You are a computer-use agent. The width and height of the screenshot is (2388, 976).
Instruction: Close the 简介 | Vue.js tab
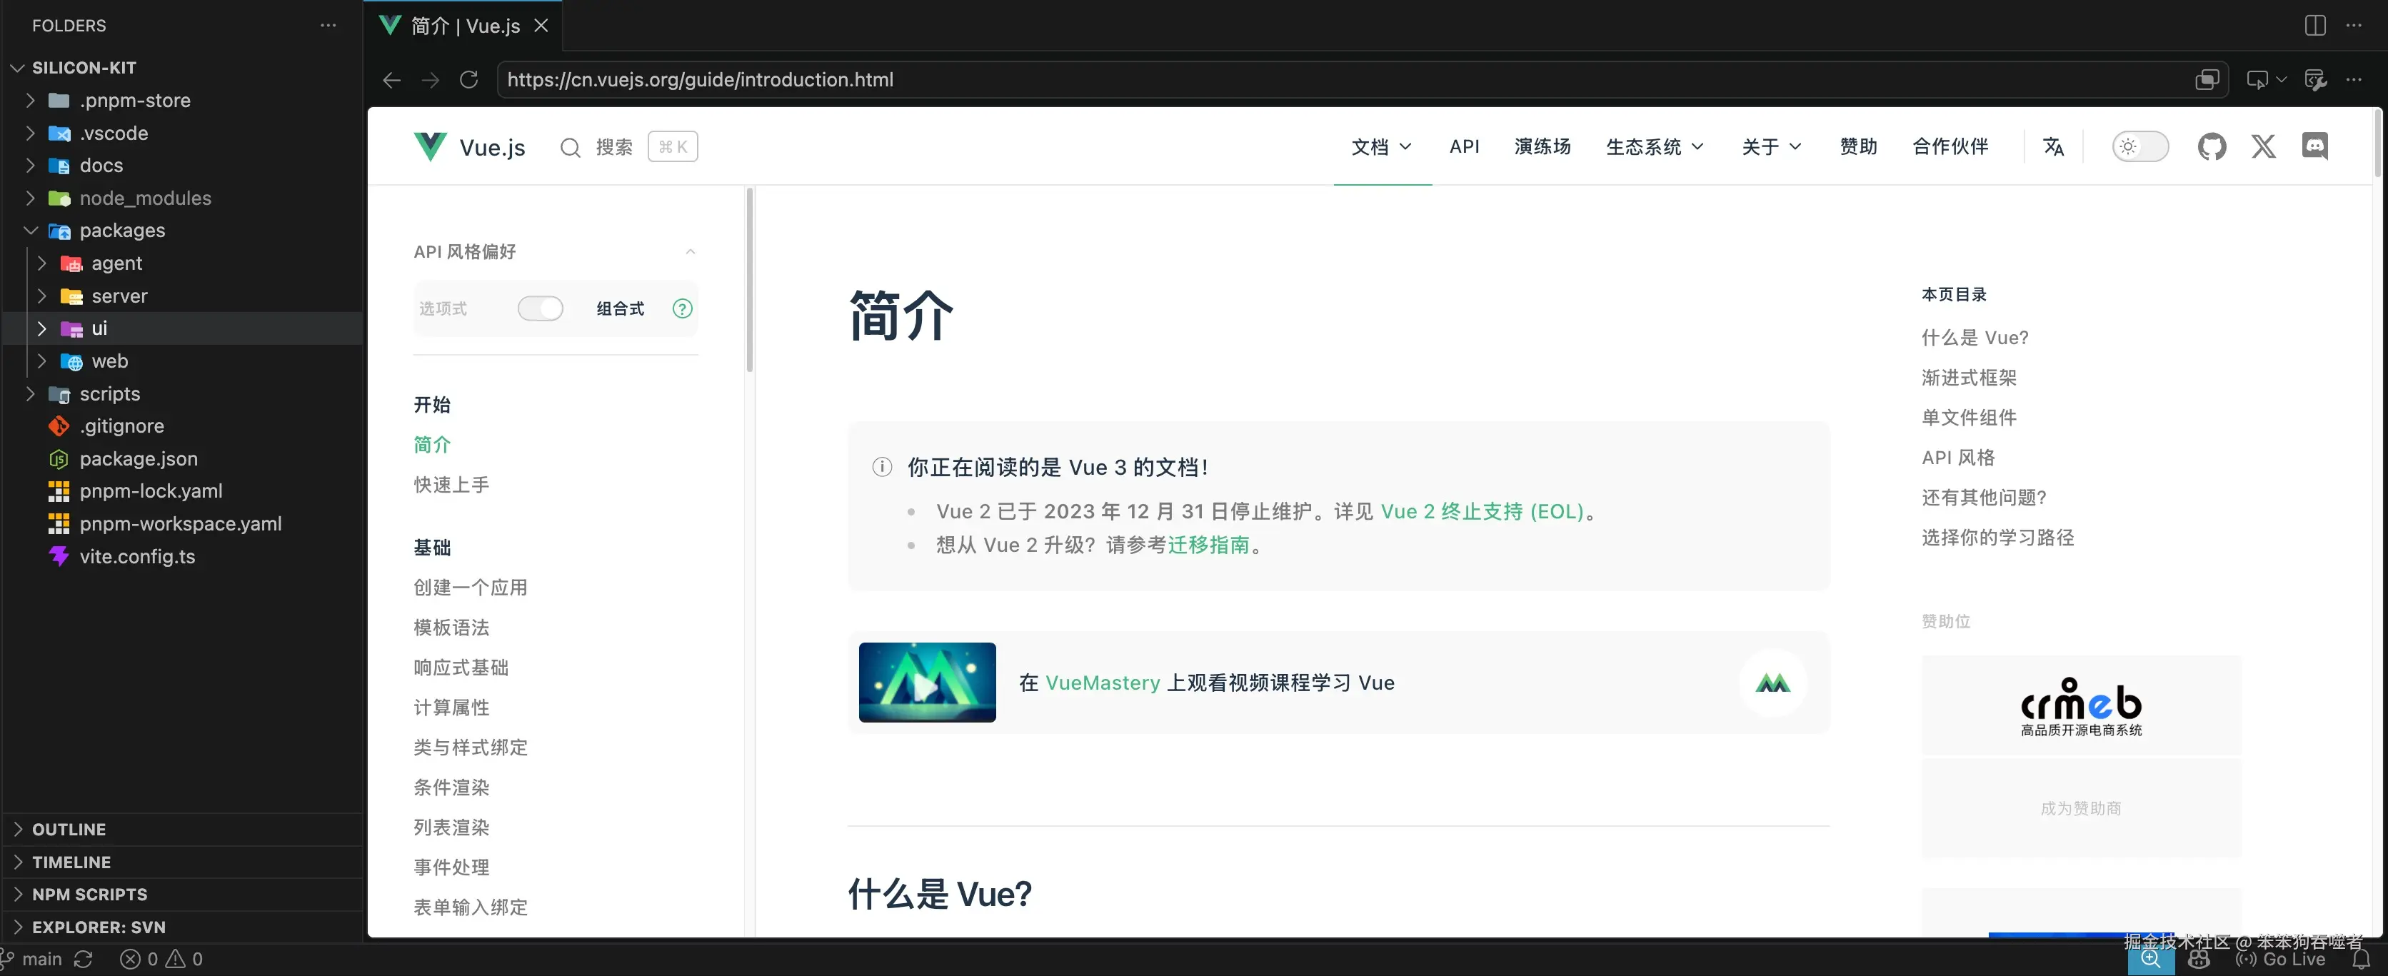click(x=541, y=26)
